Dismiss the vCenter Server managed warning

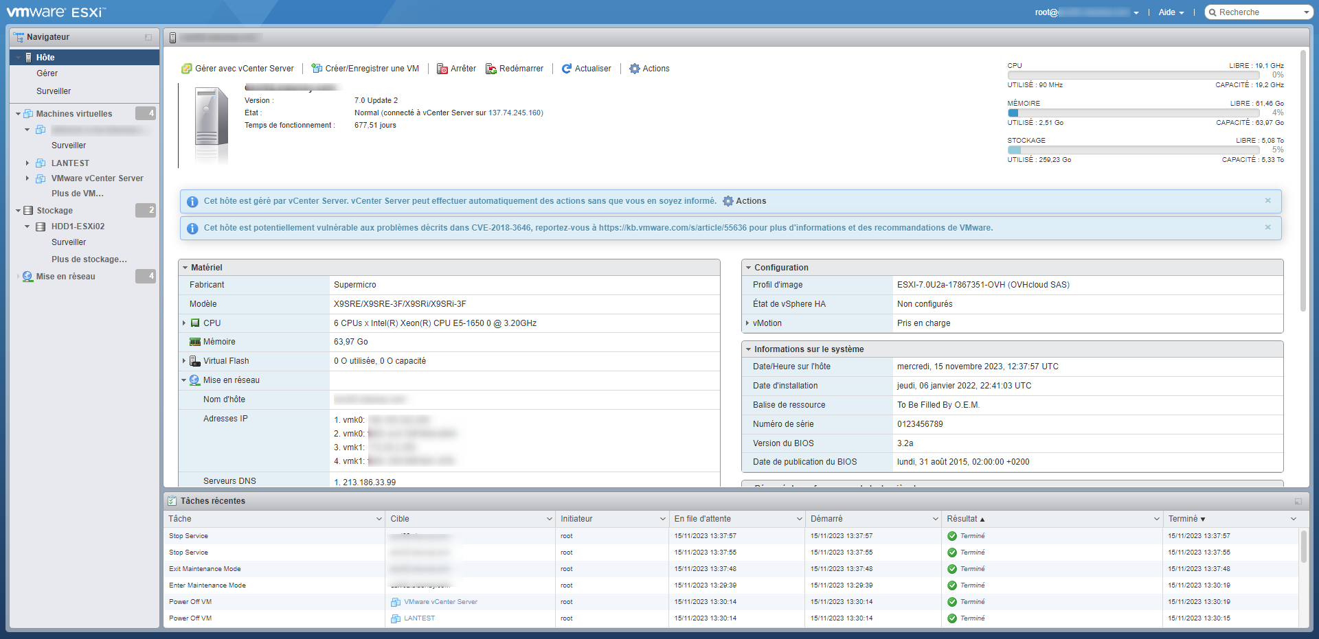(x=1267, y=201)
